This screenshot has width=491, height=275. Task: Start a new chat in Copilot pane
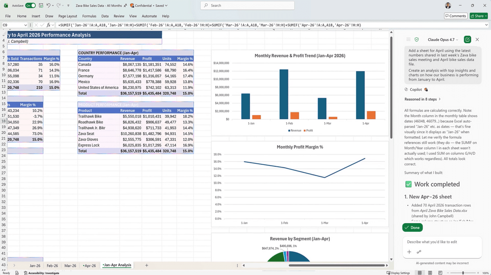point(467,40)
